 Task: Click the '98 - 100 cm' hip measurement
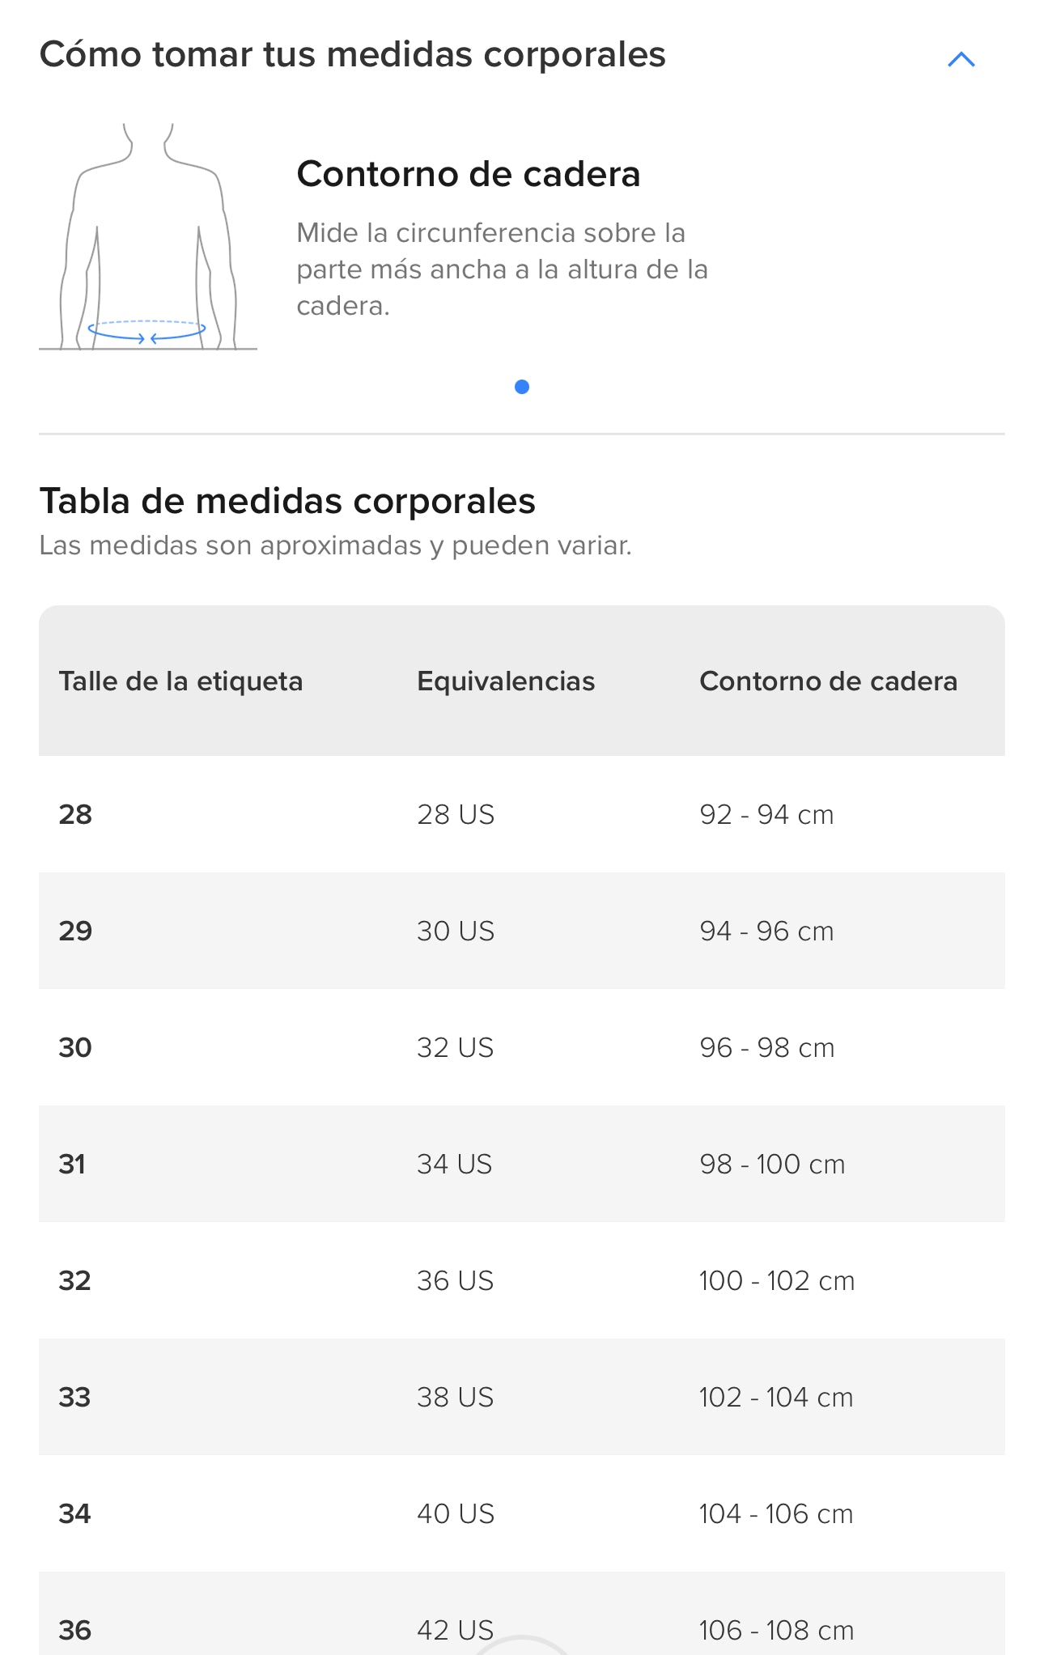(x=772, y=1164)
